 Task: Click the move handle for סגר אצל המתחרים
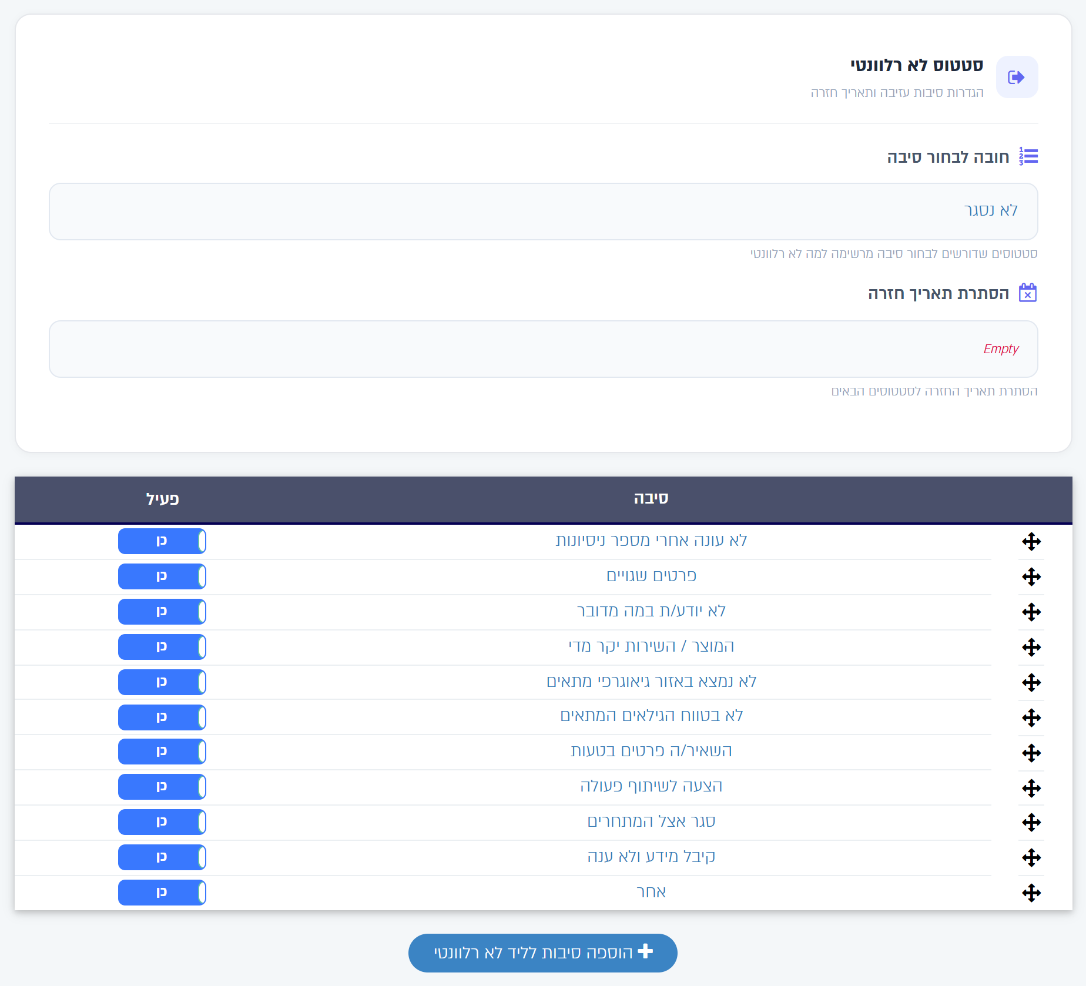(1031, 822)
